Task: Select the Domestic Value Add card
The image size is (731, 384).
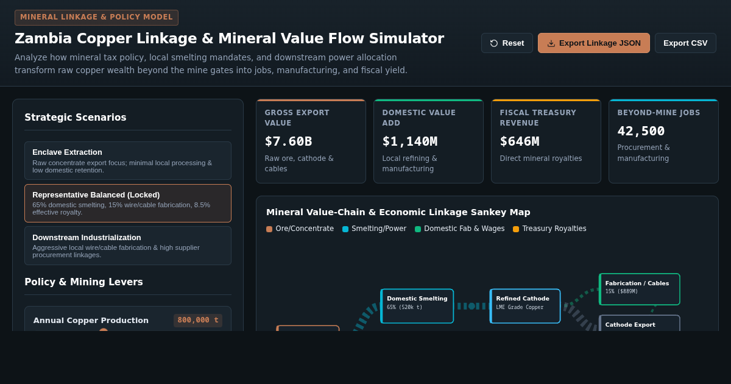Action: [x=428, y=141]
